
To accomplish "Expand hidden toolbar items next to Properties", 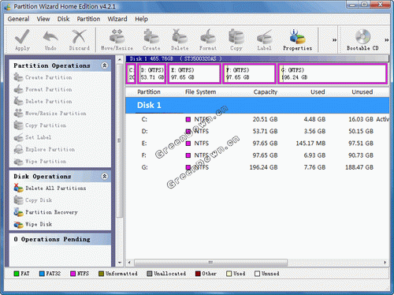I will (x=334, y=40).
